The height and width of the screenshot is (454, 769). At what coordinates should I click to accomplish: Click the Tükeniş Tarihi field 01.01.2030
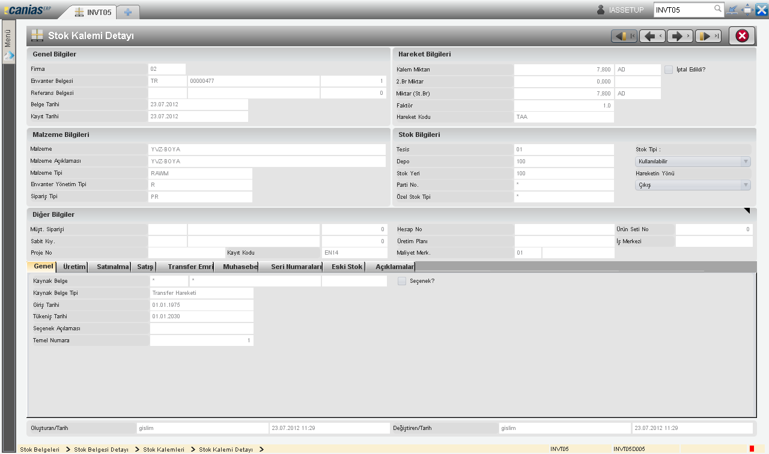[x=201, y=316]
